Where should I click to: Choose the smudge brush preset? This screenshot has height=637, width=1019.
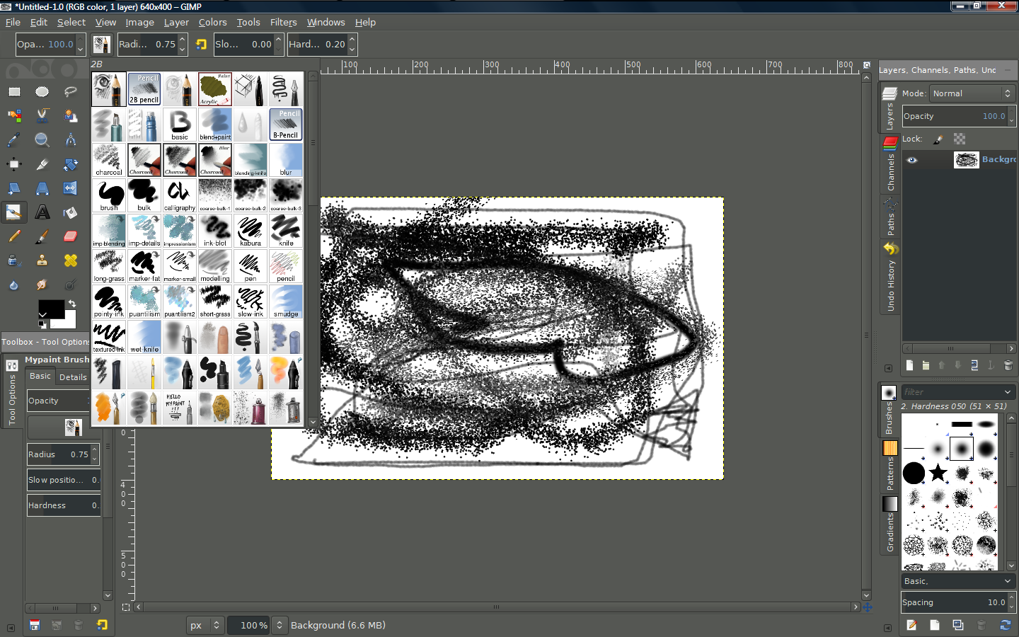(286, 302)
